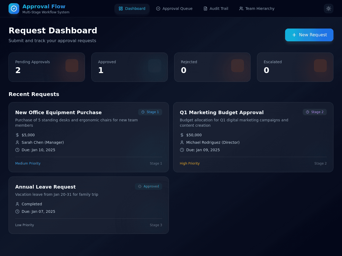Click the Rejected stat card icon

point(238,66)
